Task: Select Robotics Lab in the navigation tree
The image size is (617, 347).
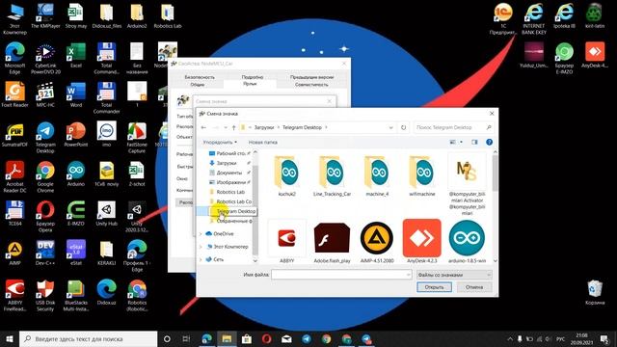Action: point(230,192)
